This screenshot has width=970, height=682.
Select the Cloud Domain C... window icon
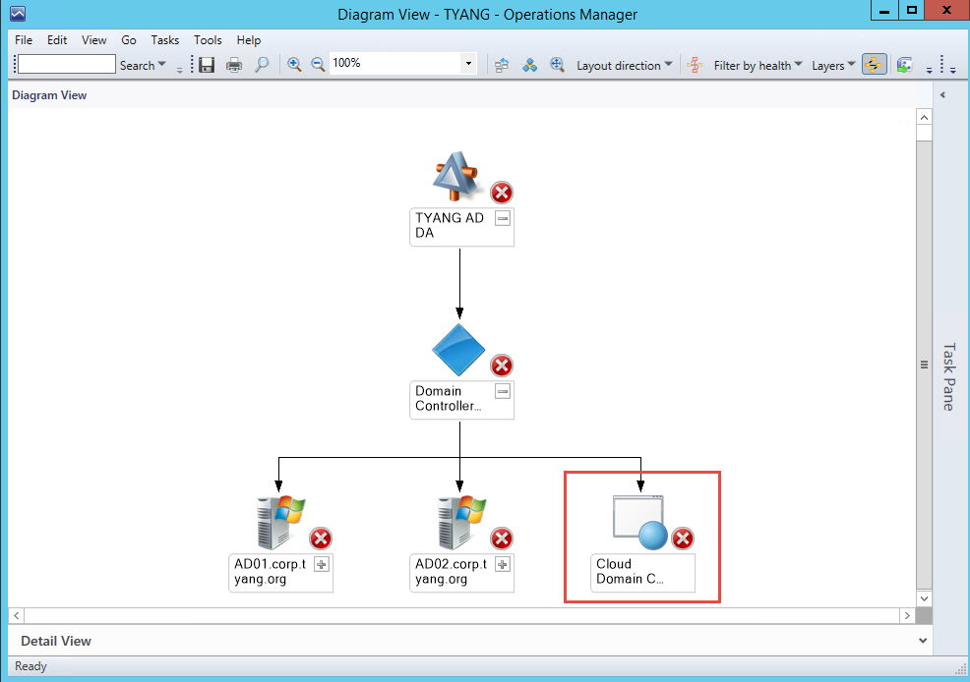point(640,522)
